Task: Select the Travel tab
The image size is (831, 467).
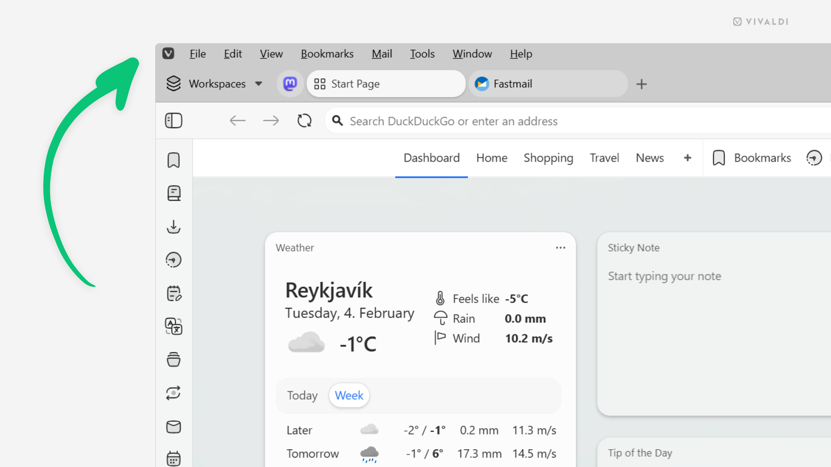Action: click(604, 158)
